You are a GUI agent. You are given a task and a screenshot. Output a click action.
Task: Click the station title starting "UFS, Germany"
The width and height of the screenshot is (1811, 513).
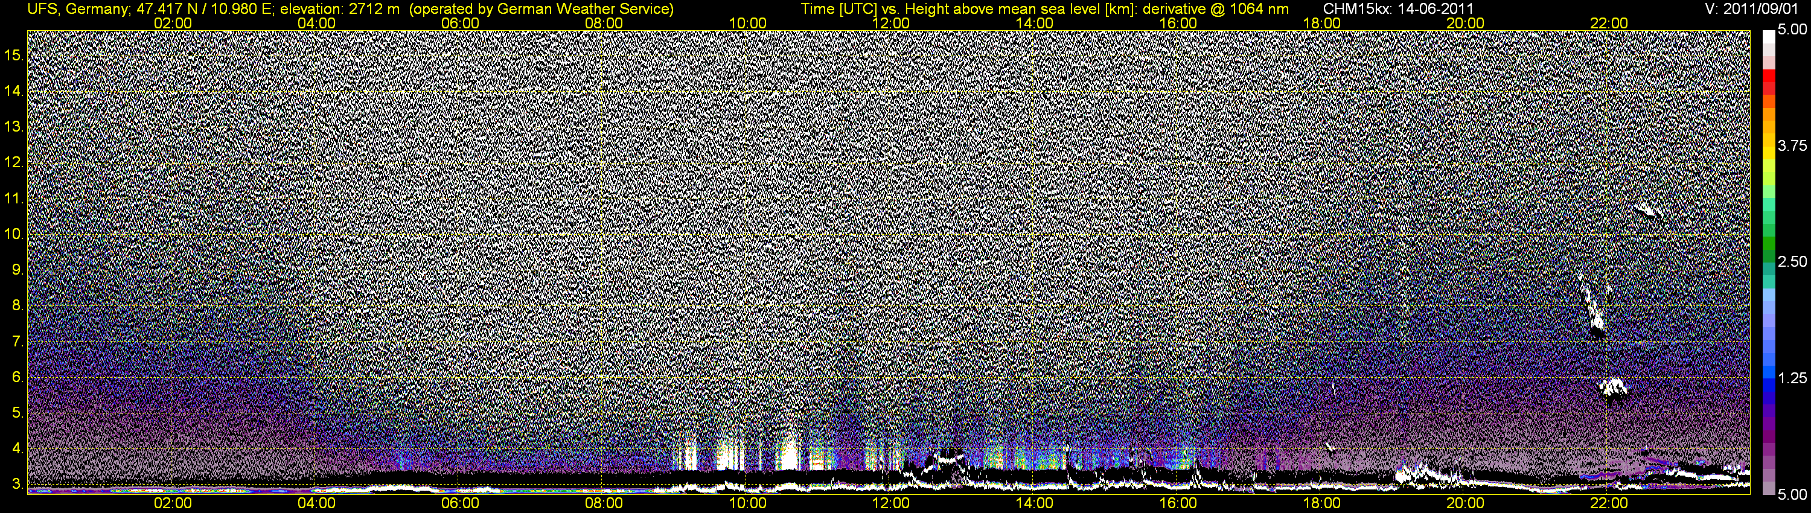pos(350,8)
